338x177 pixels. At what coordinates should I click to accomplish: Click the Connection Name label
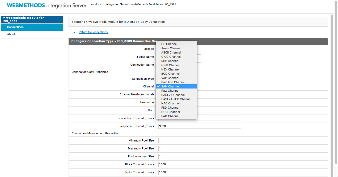(142, 65)
